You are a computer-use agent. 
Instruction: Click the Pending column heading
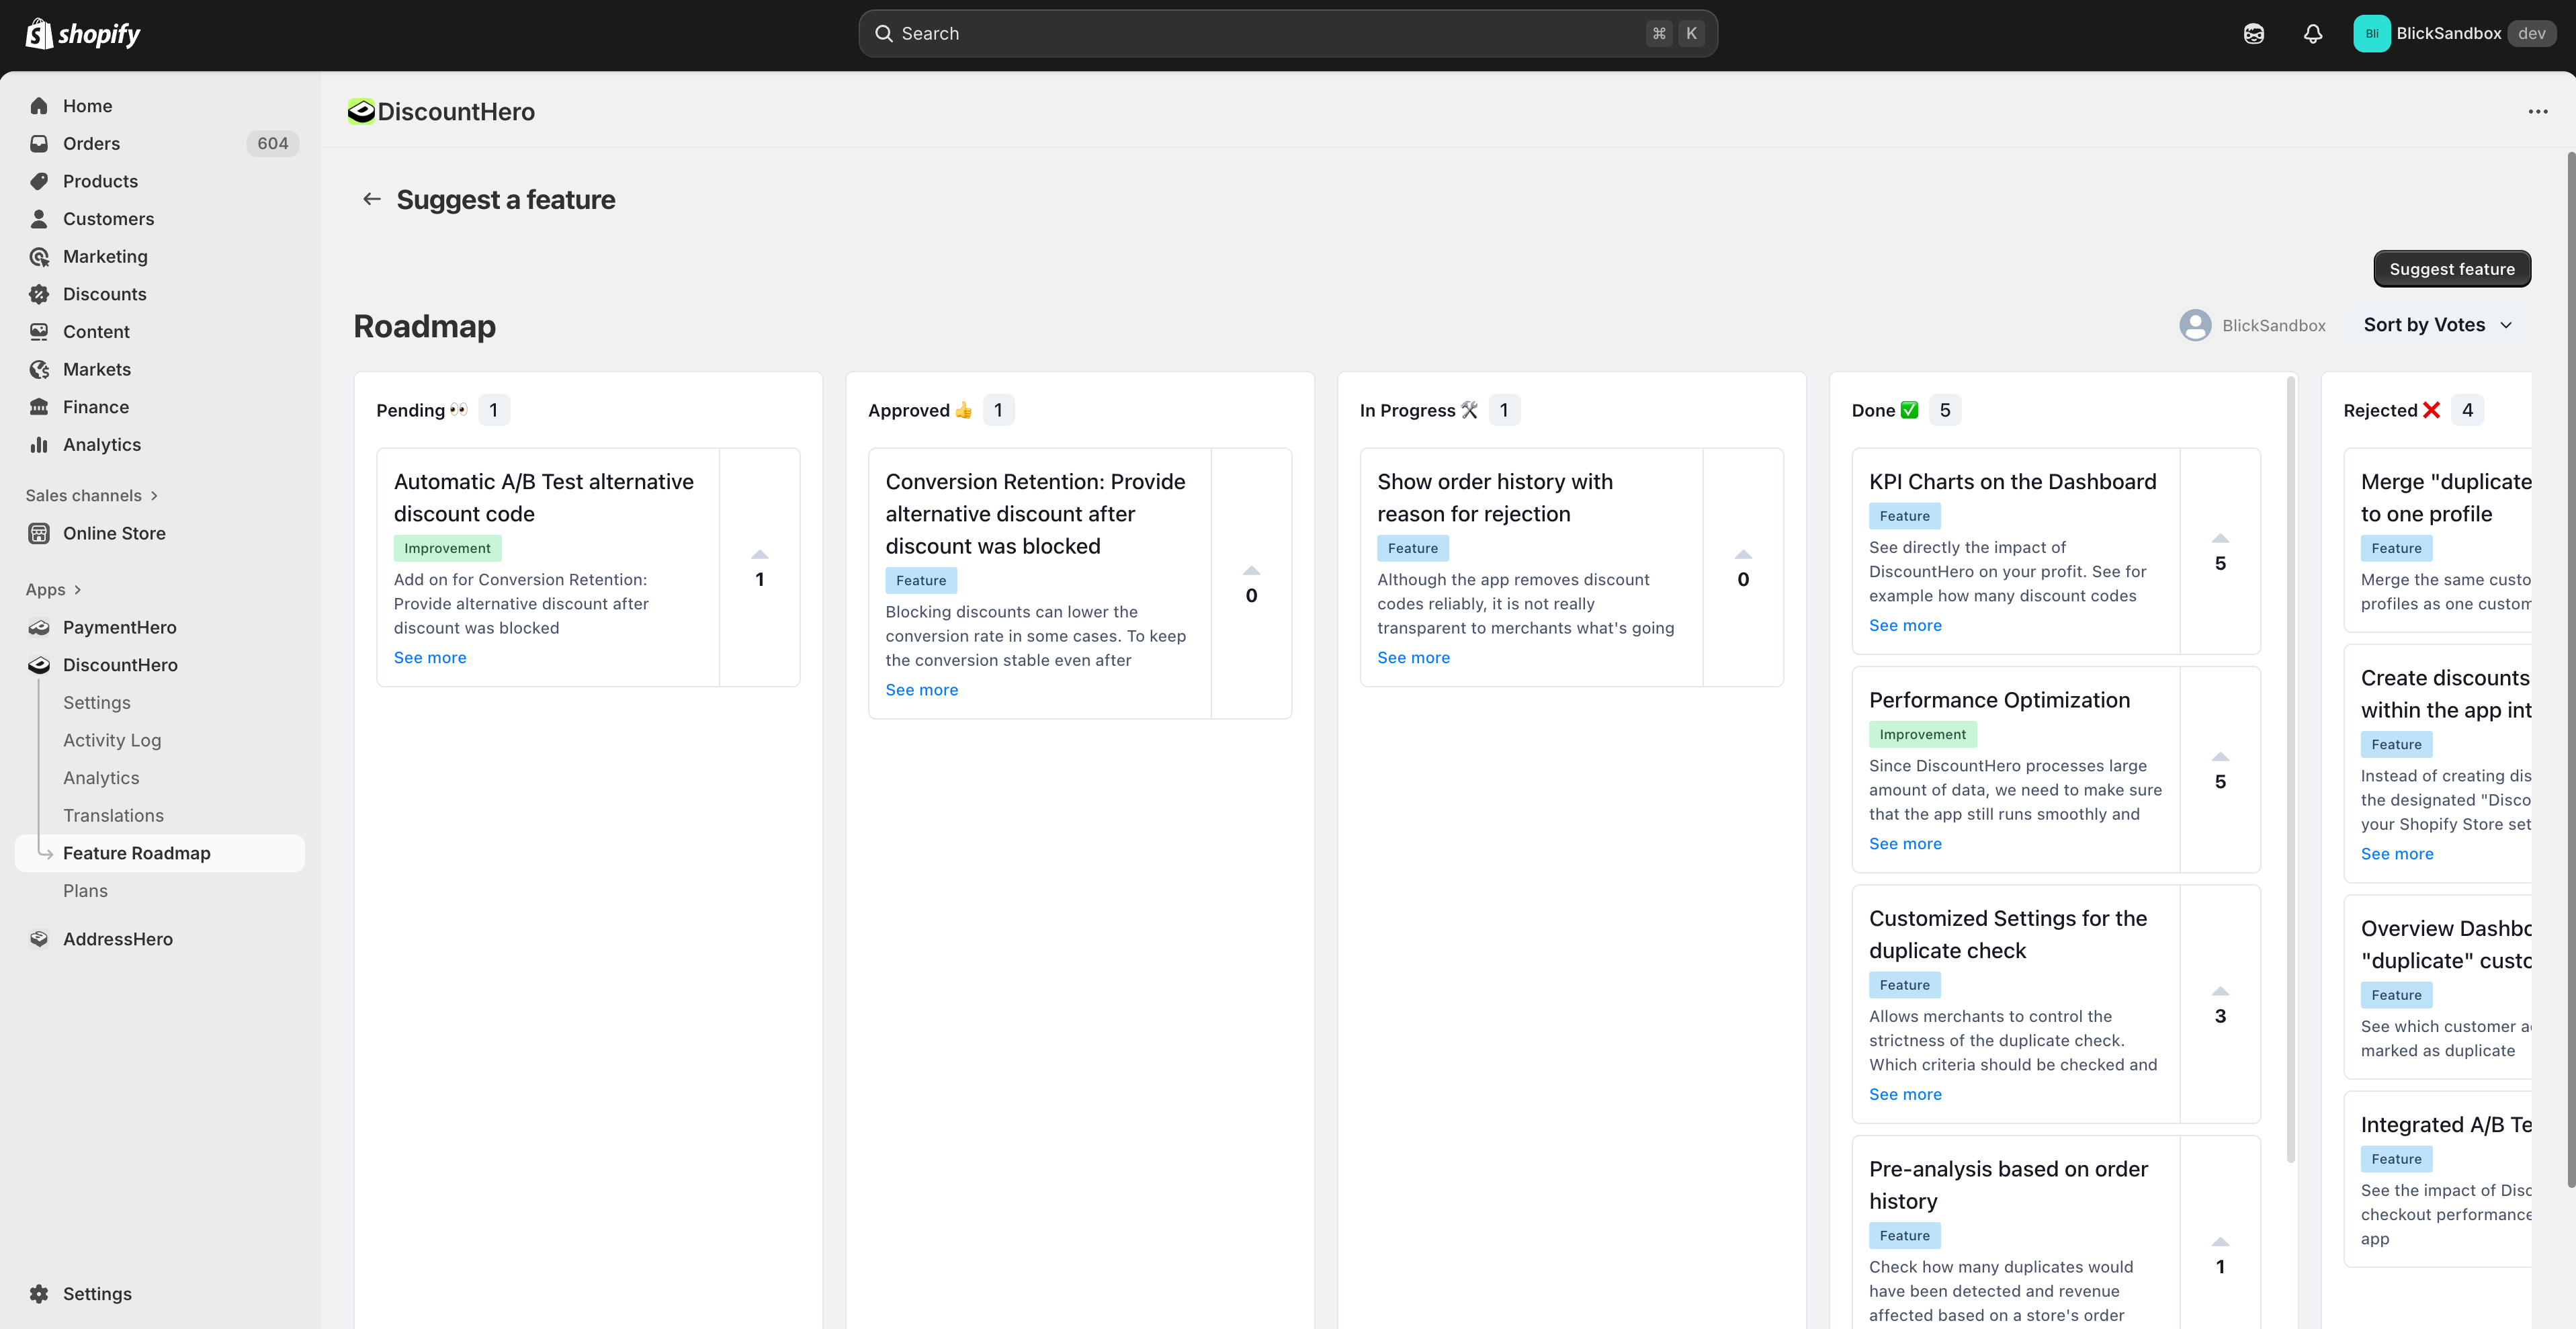tap(421, 410)
